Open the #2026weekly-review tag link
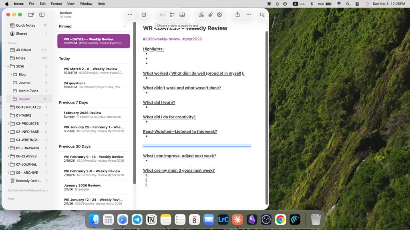Screen dimensions: 410x230 point(161,39)
